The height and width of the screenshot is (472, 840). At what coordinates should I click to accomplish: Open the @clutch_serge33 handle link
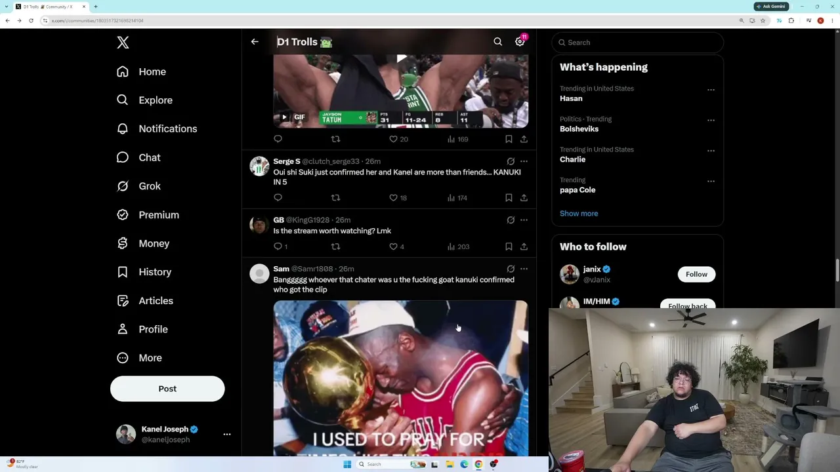coord(331,161)
